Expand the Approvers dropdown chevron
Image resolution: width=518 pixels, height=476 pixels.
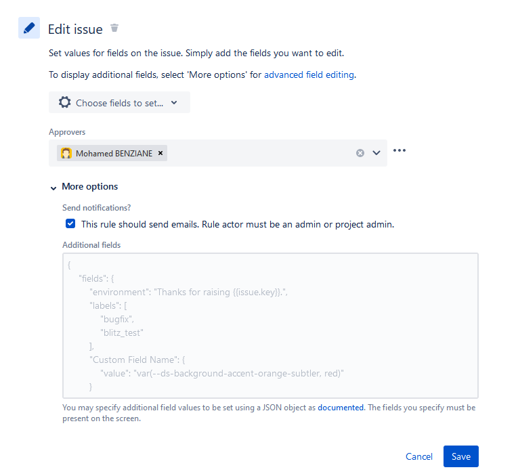tap(376, 153)
